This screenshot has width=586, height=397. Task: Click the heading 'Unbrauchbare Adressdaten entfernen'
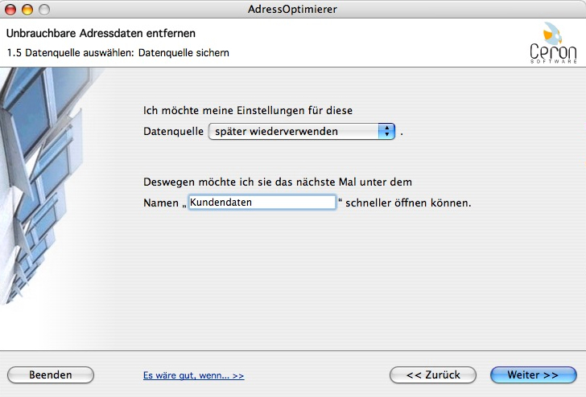pos(101,34)
